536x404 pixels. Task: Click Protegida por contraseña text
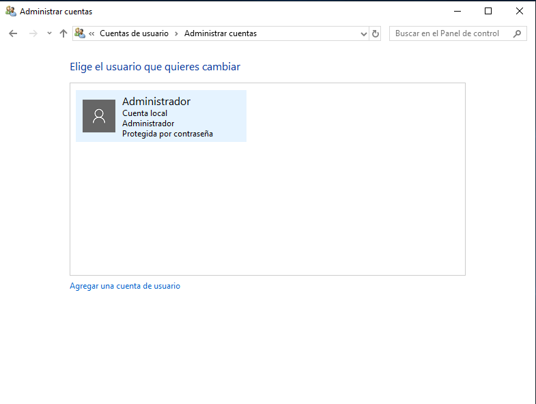(x=167, y=134)
